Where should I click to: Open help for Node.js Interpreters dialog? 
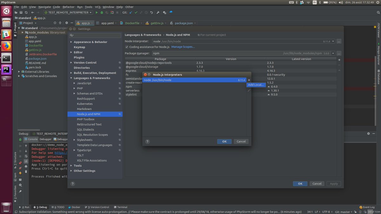click(x=147, y=141)
